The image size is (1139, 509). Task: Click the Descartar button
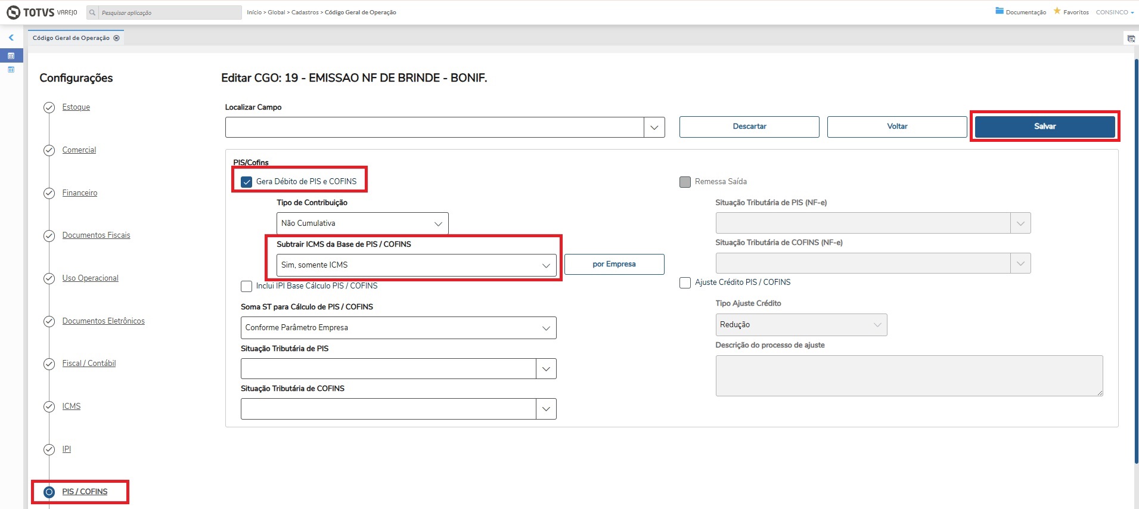749,127
